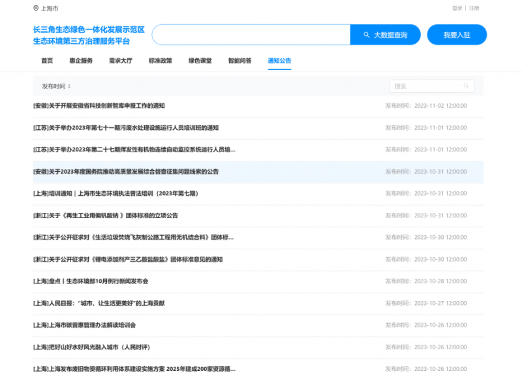
Task: Click the platform title 长三角生态绿色一体化发展示范区
Action: [x=89, y=30]
